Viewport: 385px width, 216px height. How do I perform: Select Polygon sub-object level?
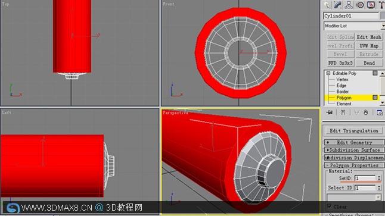(344, 98)
